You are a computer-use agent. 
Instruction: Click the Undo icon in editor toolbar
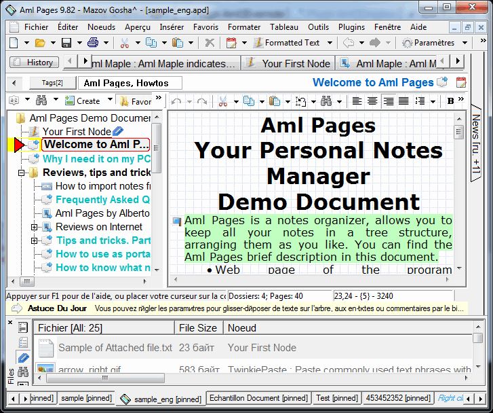point(176,101)
